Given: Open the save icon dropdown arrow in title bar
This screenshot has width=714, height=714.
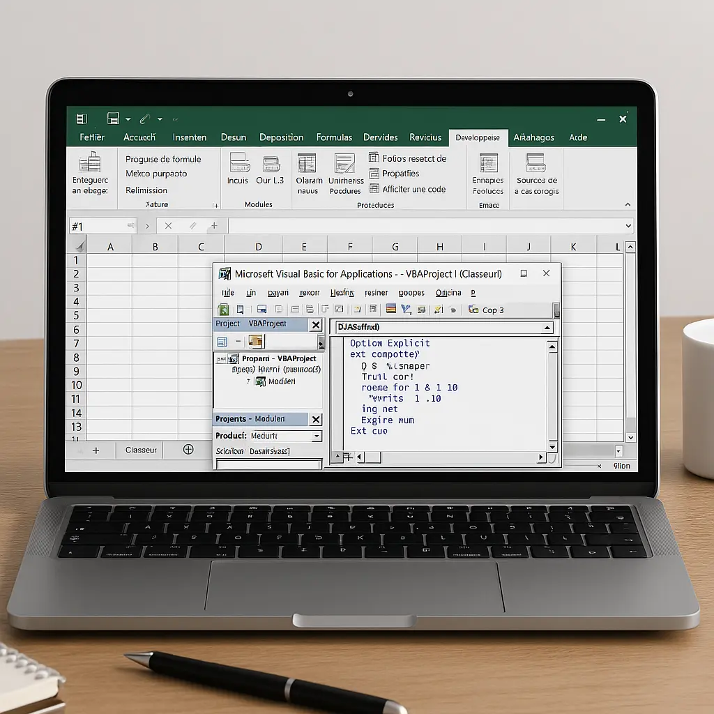Looking at the screenshot, I should [128, 119].
